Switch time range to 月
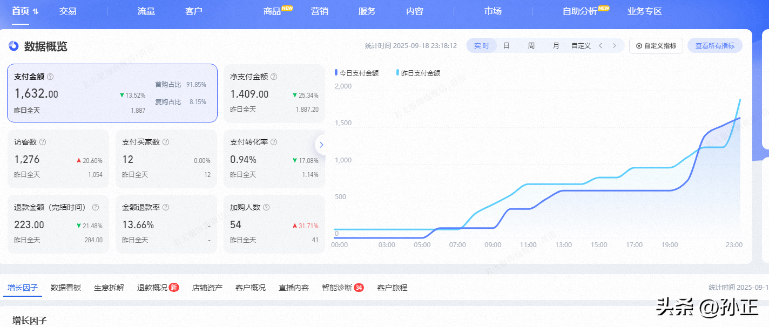Screen dimensions: 769x327 556,46
